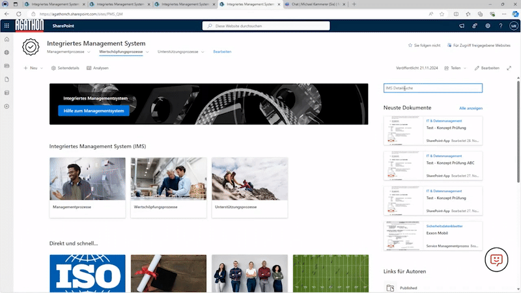Open the red feedback chat icon
Image resolution: width=521 pixels, height=293 pixels.
[x=496, y=260]
